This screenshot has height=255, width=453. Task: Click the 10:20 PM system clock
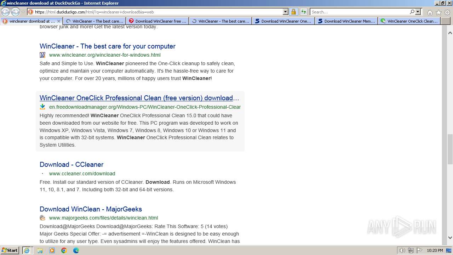point(435,250)
